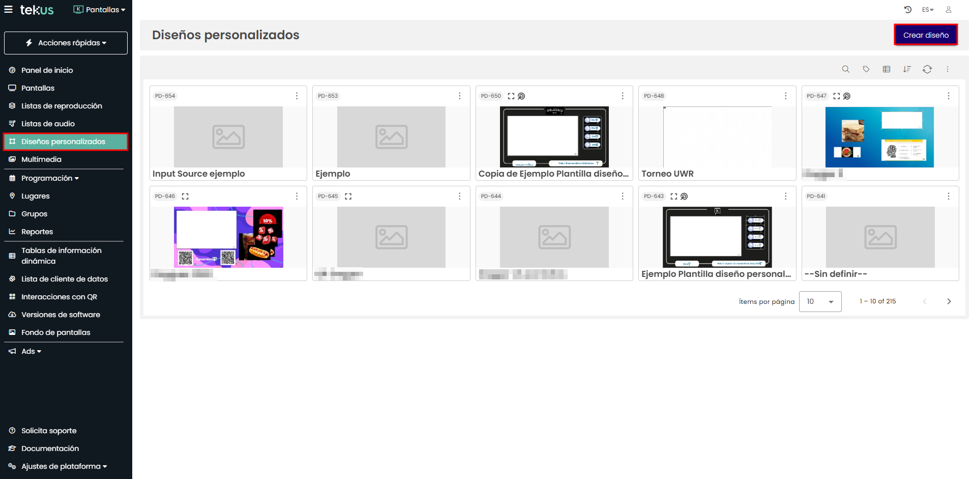Open options menu for Torneo UWR card
The width and height of the screenshot is (973, 479).
click(785, 96)
